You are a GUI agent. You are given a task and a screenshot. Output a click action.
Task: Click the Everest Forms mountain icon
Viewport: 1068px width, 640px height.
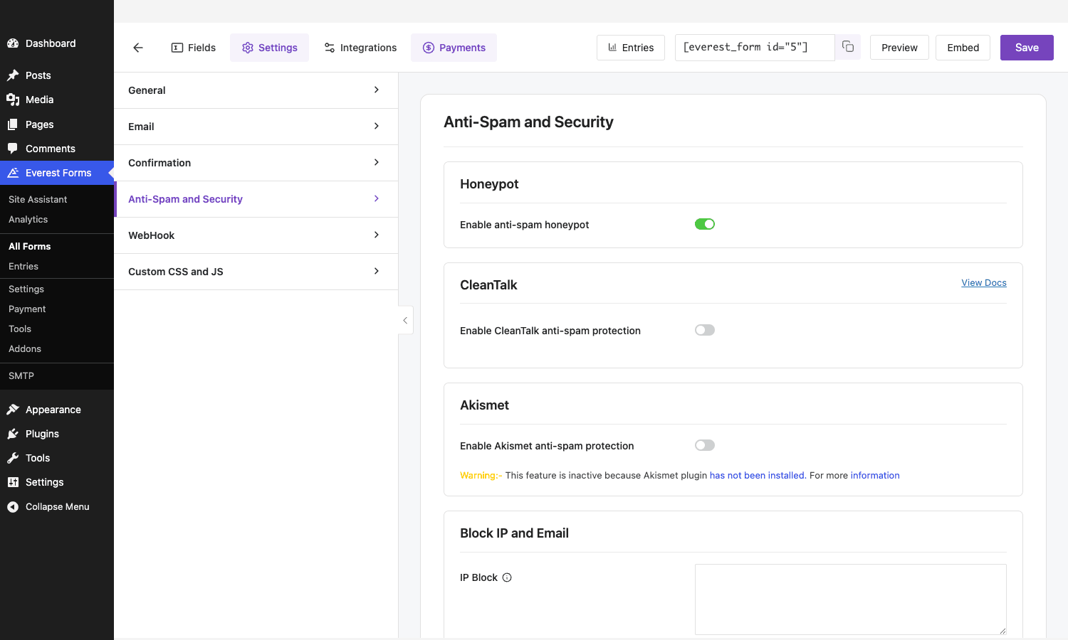(13, 173)
